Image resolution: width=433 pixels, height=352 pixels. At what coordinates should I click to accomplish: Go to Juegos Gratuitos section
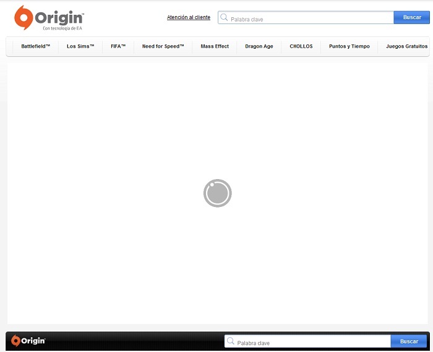coord(407,46)
